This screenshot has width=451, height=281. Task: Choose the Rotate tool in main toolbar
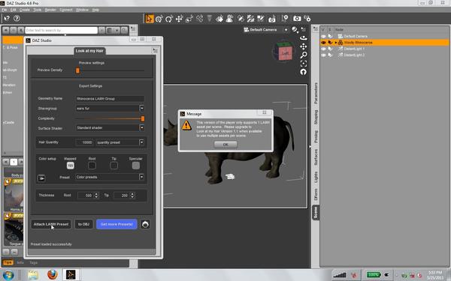(x=169, y=19)
